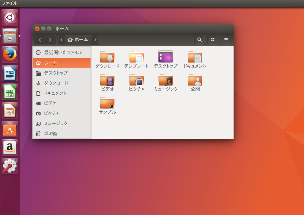The image size is (304, 215).
Task: Open LibreOffice Calc from the dock
Action: coord(10,91)
